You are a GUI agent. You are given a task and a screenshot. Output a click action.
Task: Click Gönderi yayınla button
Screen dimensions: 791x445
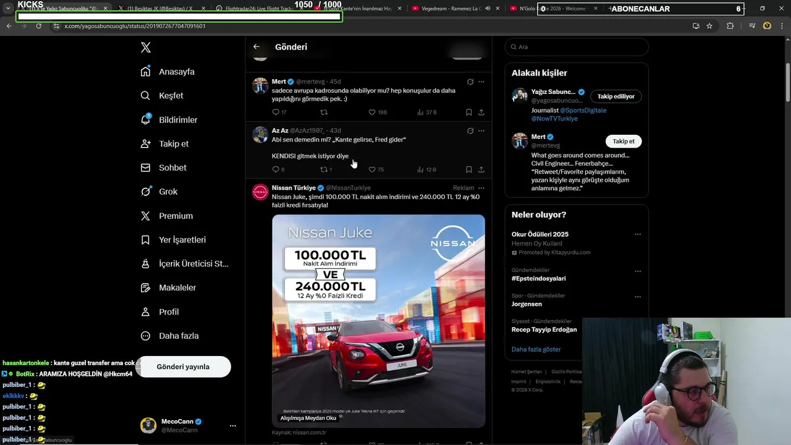[183, 367]
